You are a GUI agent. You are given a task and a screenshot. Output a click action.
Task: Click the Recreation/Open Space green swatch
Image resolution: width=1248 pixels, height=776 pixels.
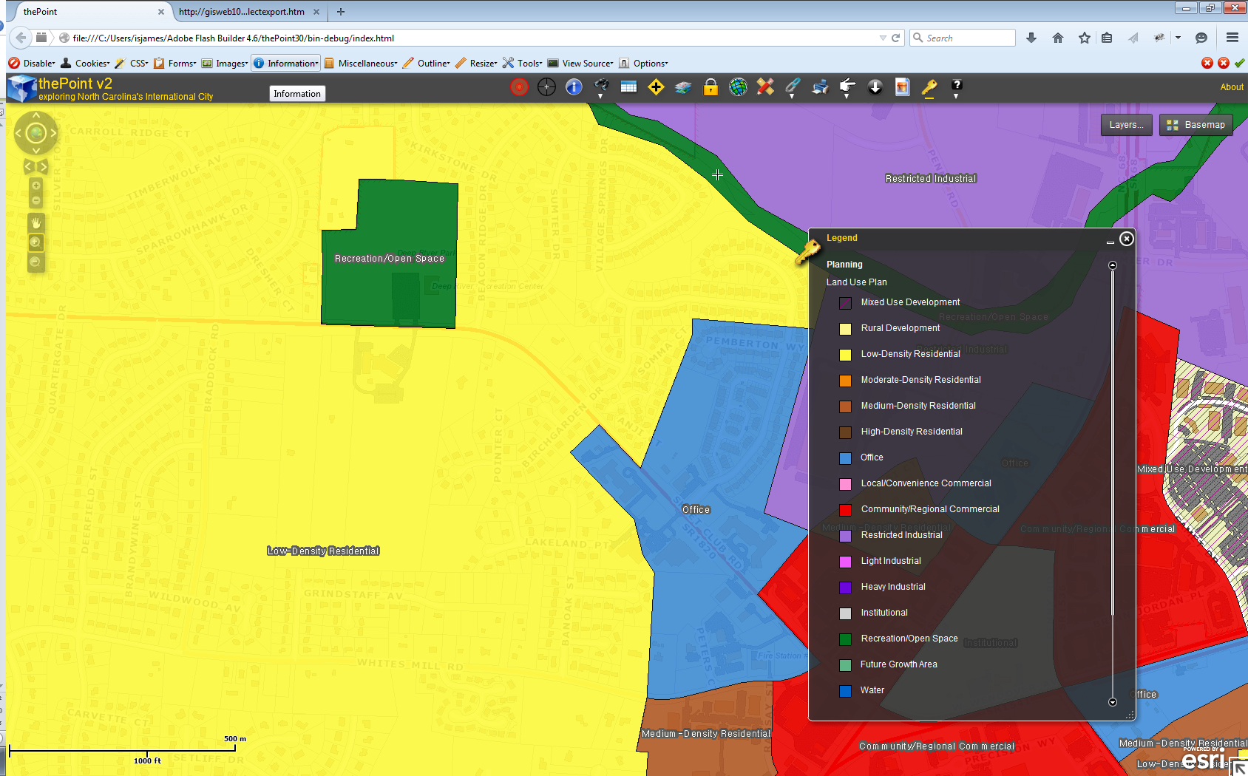click(x=845, y=639)
